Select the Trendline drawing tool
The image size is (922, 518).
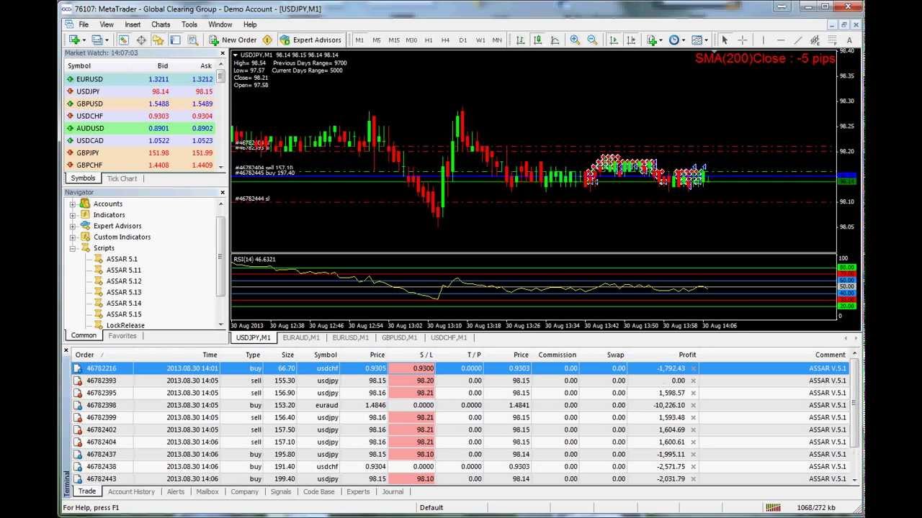click(799, 40)
